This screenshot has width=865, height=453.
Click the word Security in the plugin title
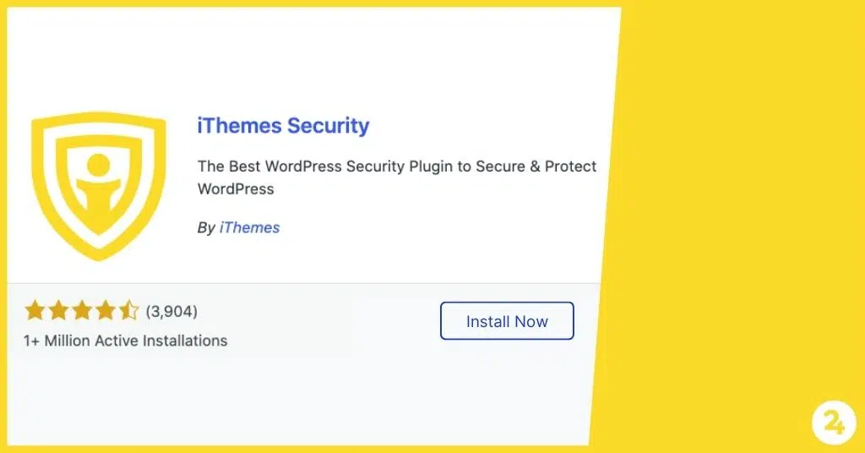pyautogui.click(x=329, y=127)
